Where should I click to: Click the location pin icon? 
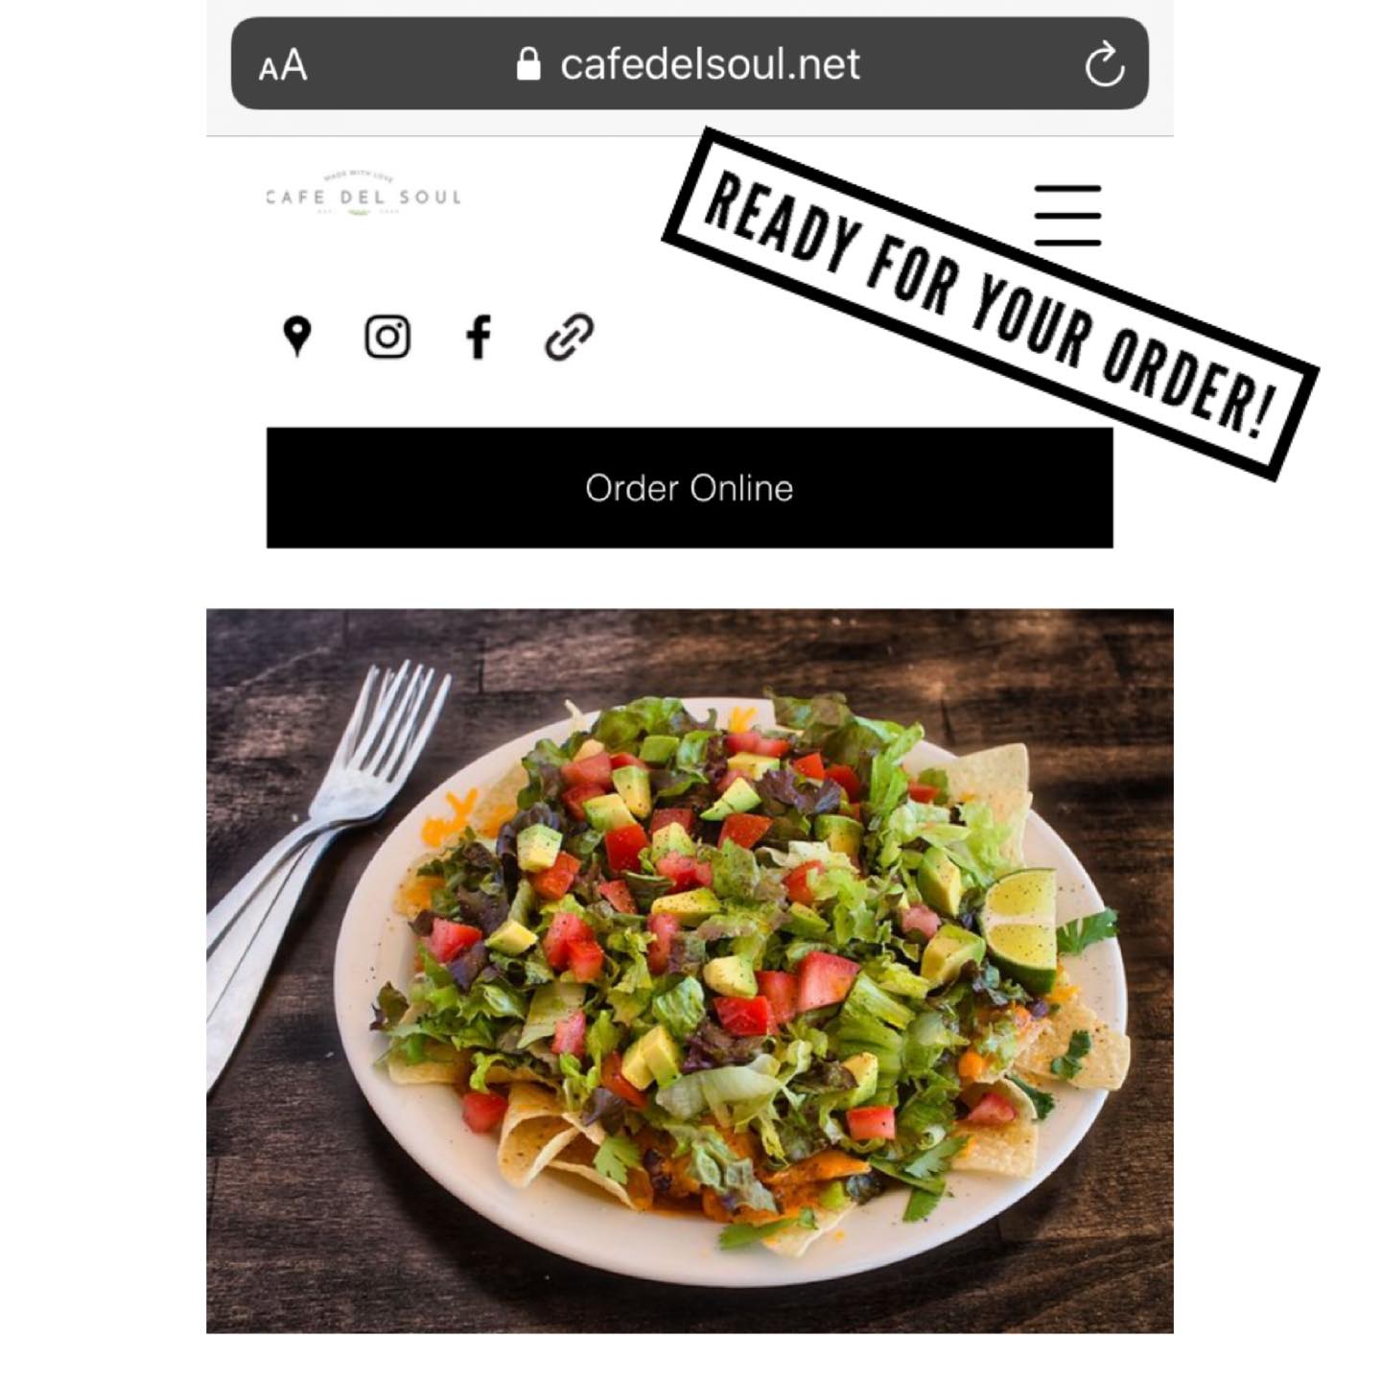click(297, 337)
